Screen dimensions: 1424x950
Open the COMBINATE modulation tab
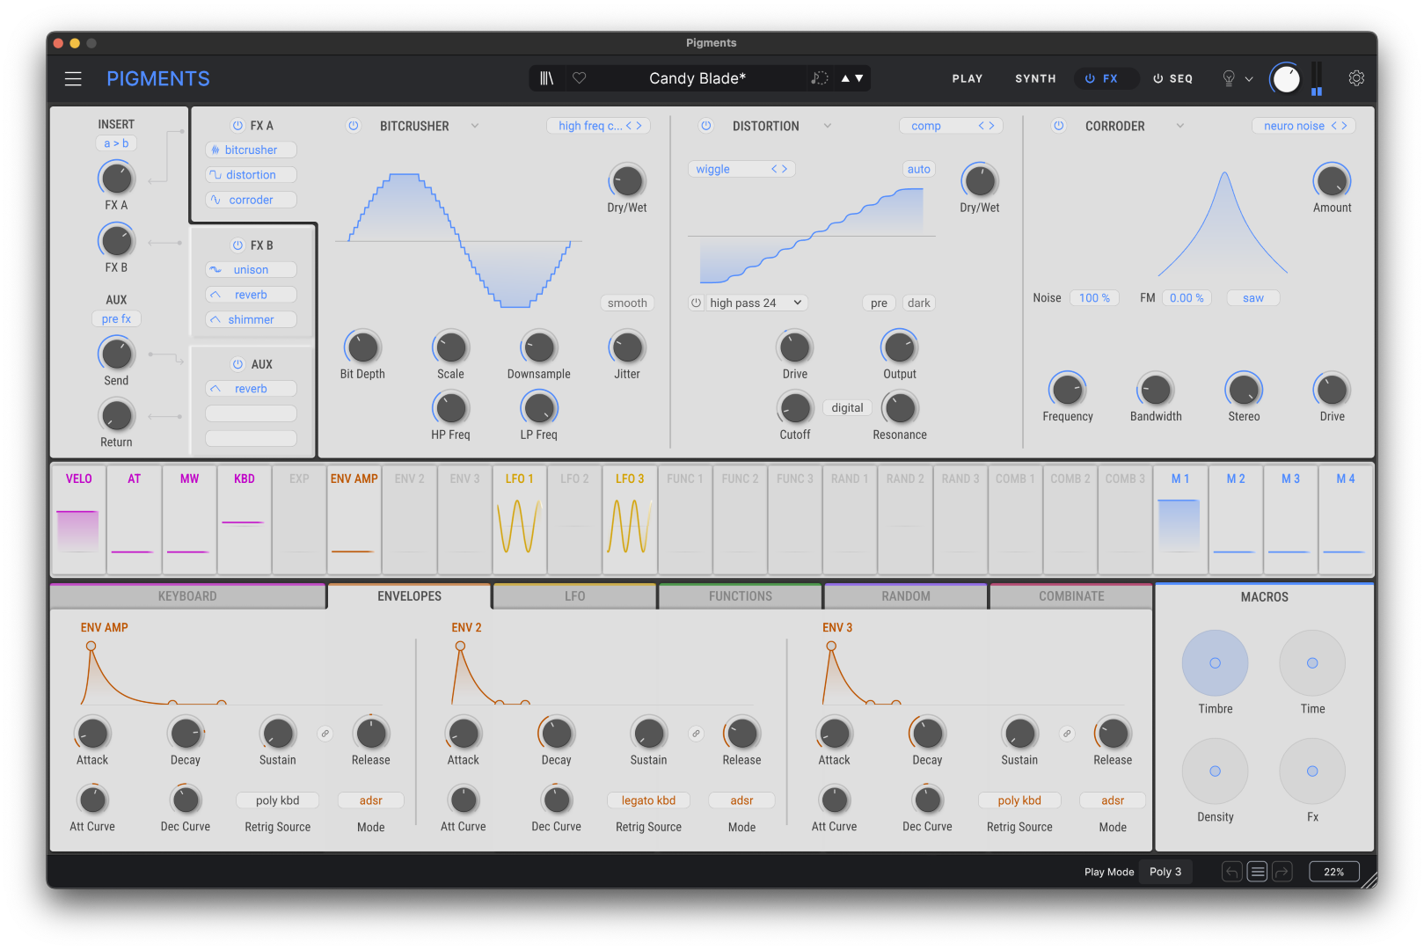click(1070, 596)
